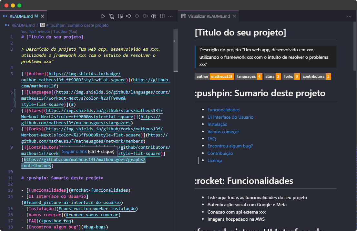Screen dimensions: 357x231
Task: Click the Funcionalidades link in the preview
Action: pos(223,110)
